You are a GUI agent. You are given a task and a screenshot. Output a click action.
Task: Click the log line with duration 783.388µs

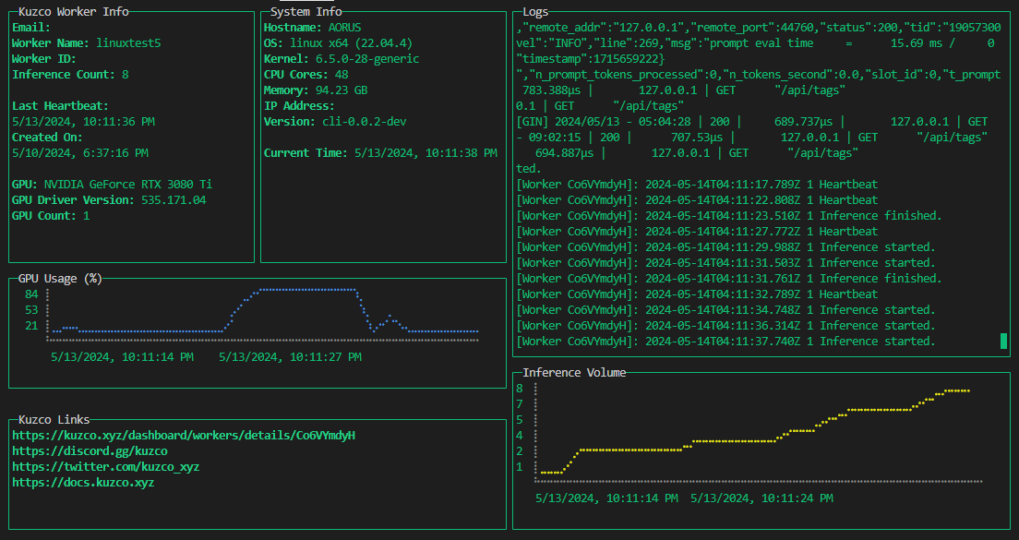pos(684,90)
